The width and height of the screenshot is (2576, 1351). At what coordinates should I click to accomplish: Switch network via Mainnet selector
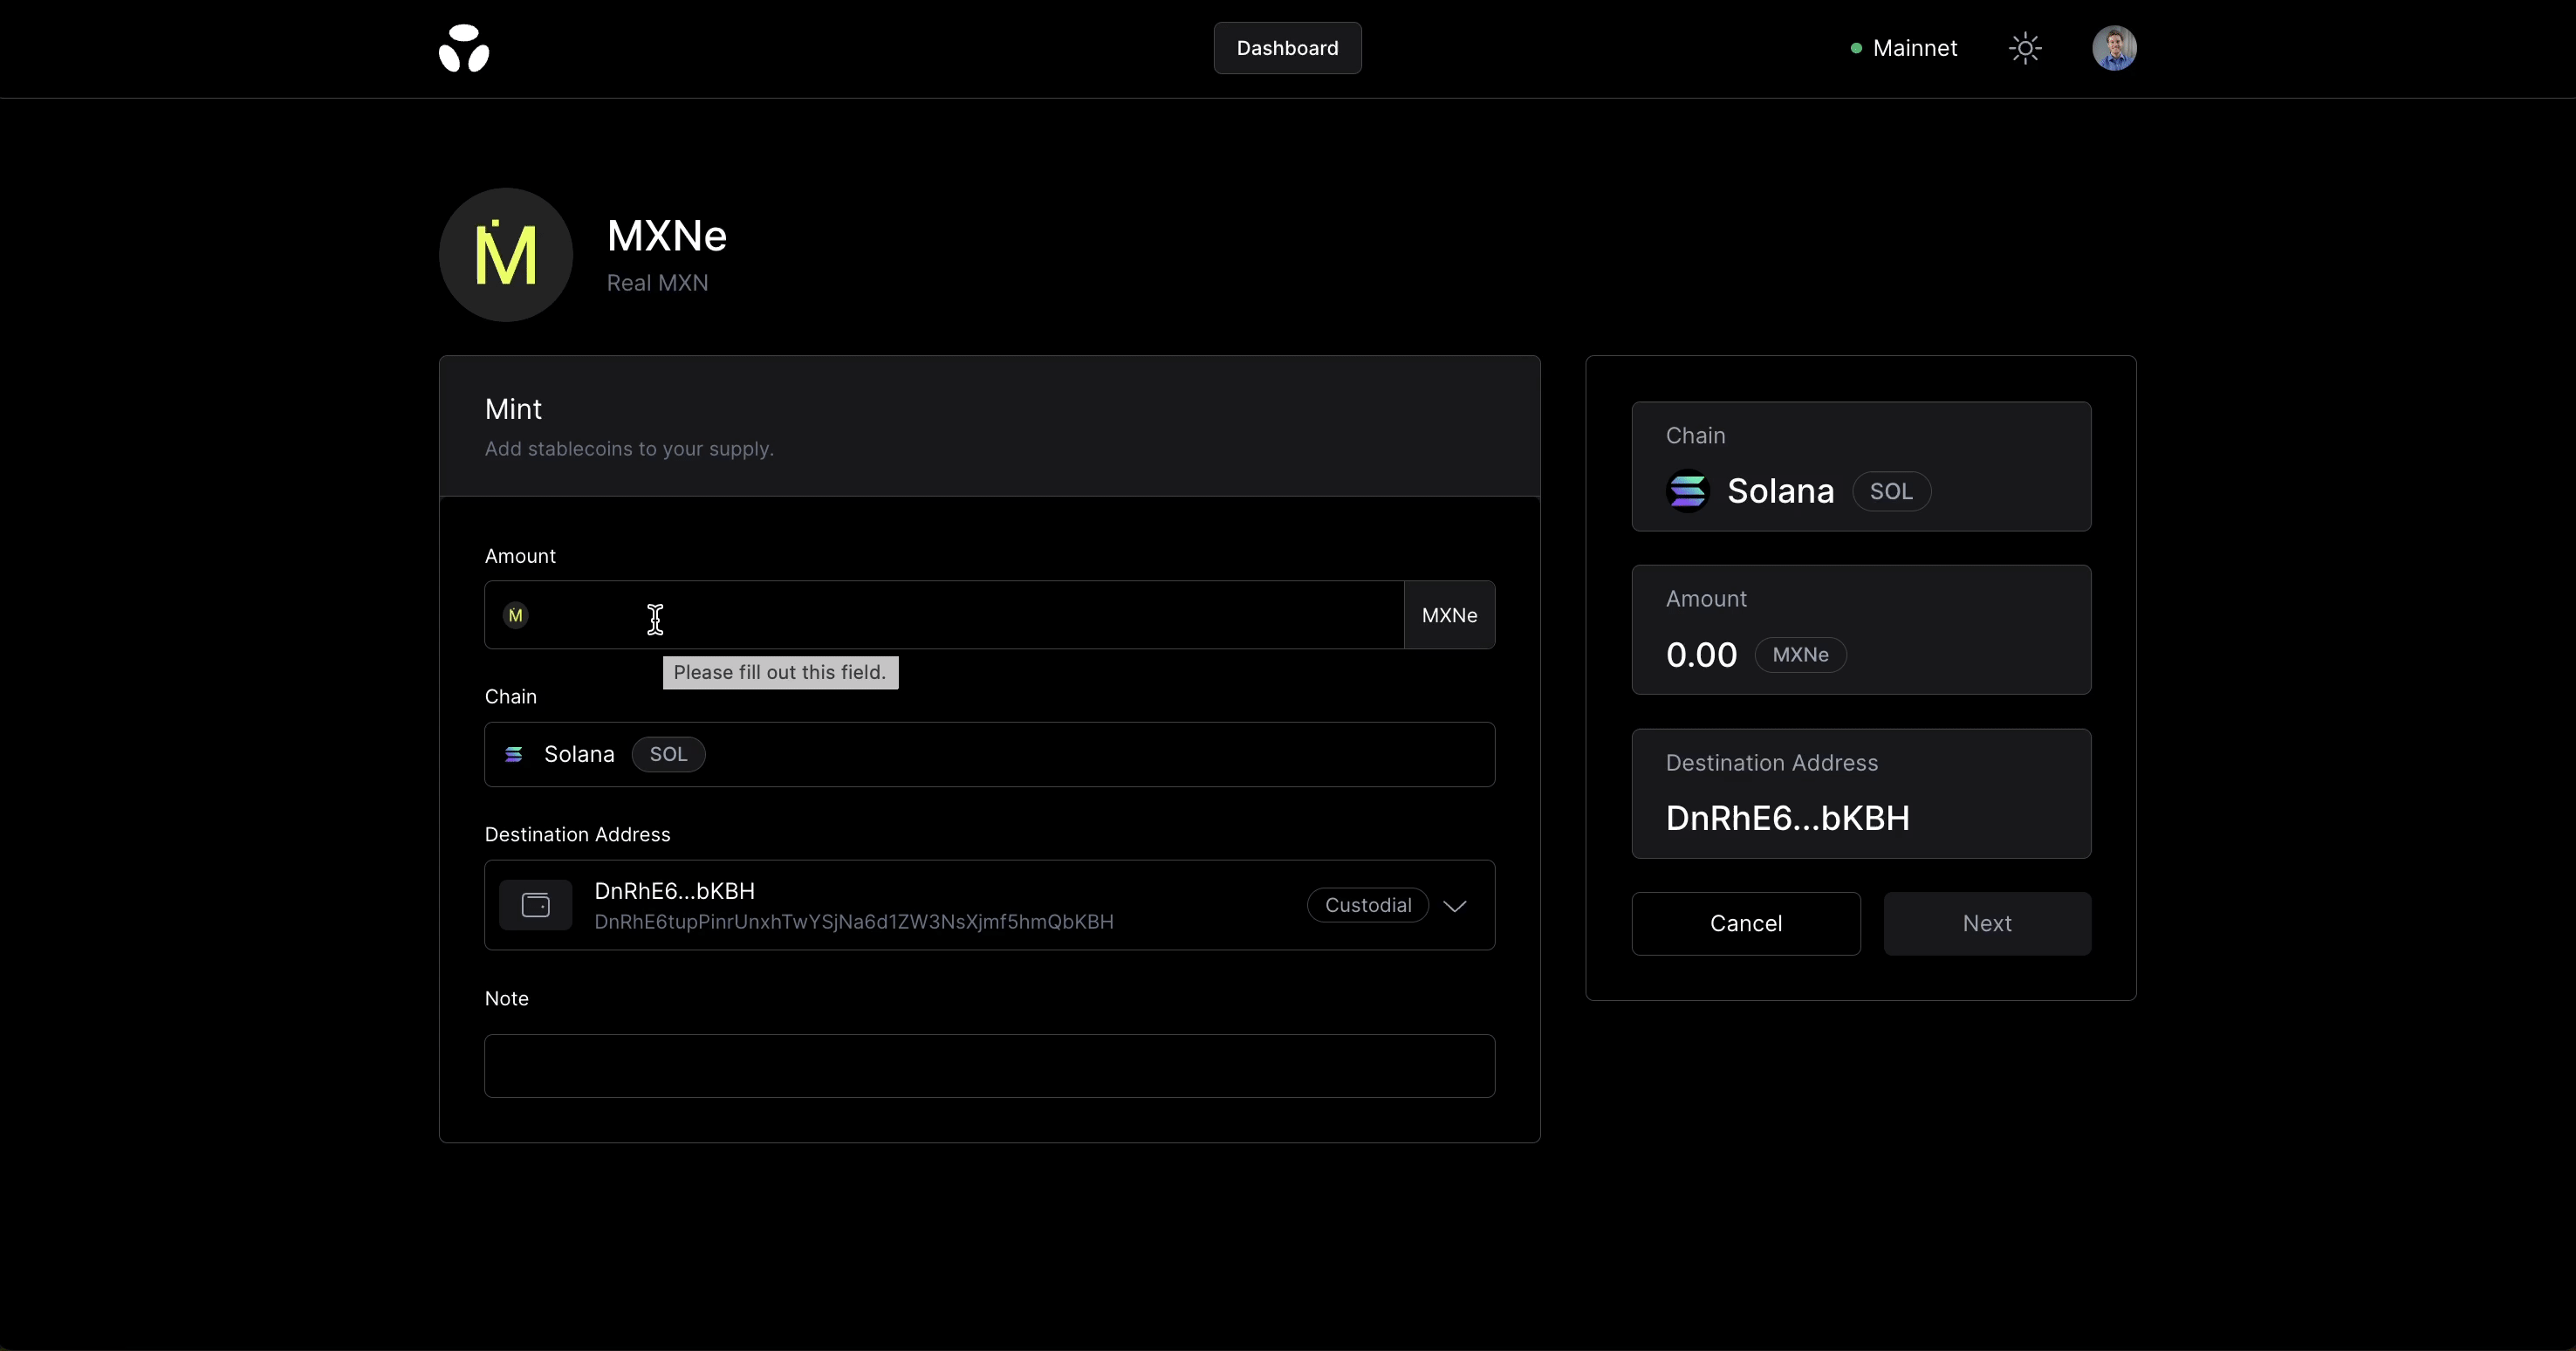pyautogui.click(x=1914, y=48)
